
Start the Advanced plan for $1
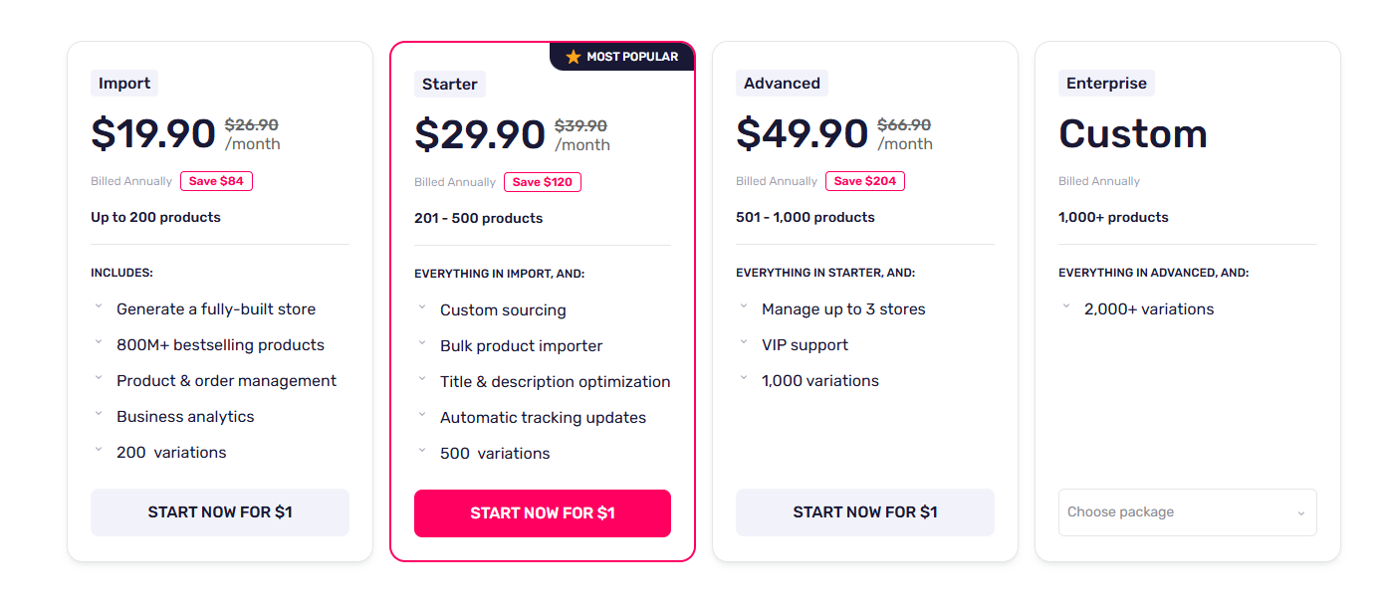coord(865,512)
